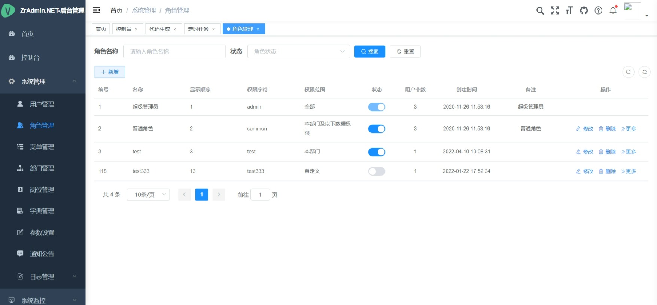Disable the 普通角色 status switch

(377, 129)
